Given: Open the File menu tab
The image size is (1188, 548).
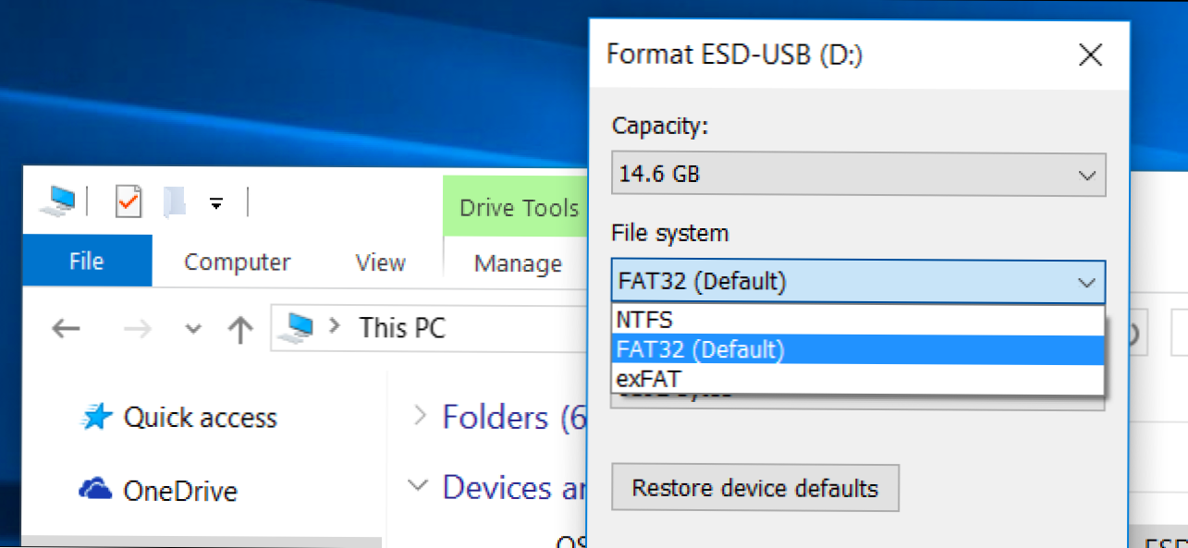Looking at the screenshot, I should click(x=86, y=262).
